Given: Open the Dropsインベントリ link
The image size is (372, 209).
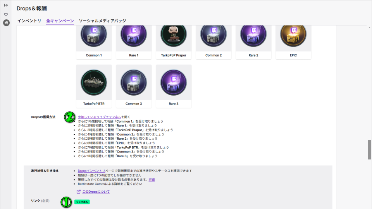Looking at the screenshot, I should click(91, 171).
